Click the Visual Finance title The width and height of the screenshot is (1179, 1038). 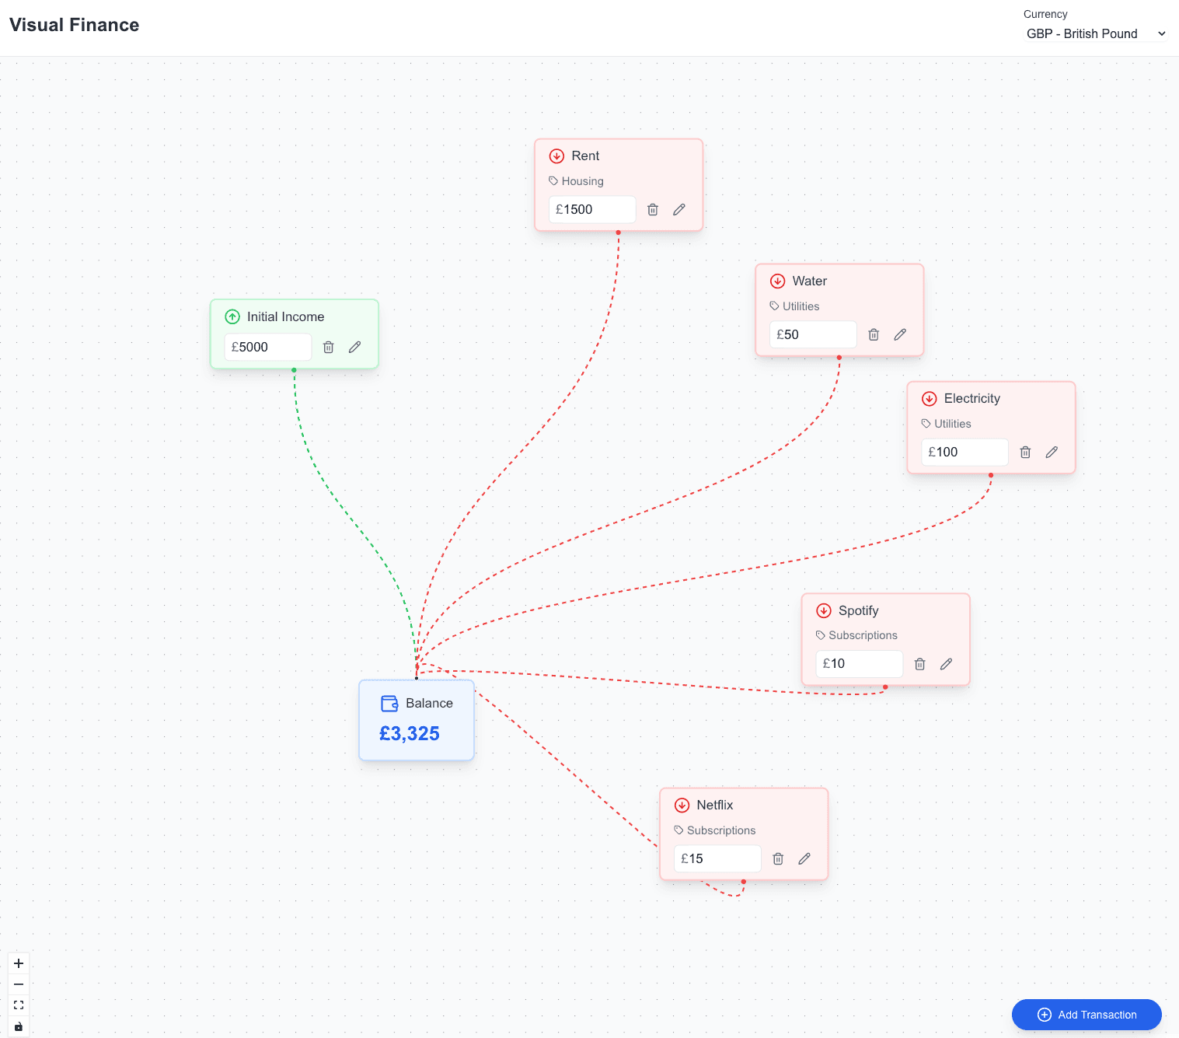click(x=74, y=24)
